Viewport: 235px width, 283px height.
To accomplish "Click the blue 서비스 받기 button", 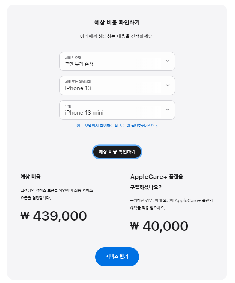I will [117, 257].
